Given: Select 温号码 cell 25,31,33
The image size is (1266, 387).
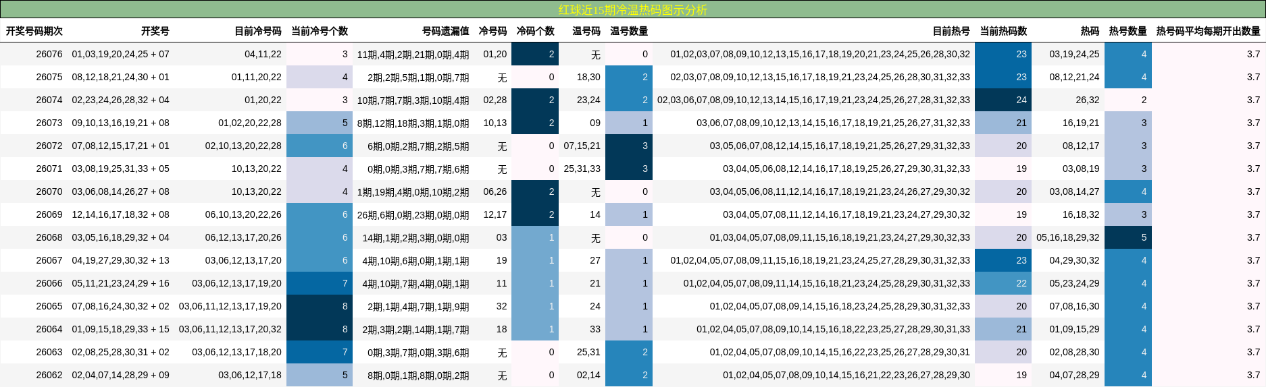Looking at the screenshot, I should pos(582,169).
